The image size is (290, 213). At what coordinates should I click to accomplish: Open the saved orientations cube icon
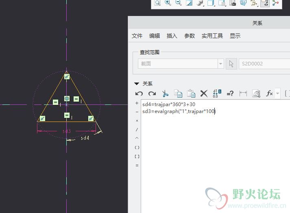(x=211, y=3)
